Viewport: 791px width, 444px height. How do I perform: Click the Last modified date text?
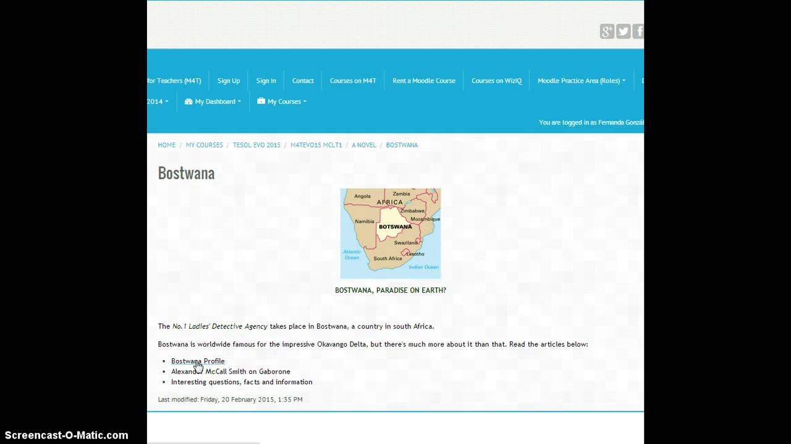pos(230,400)
